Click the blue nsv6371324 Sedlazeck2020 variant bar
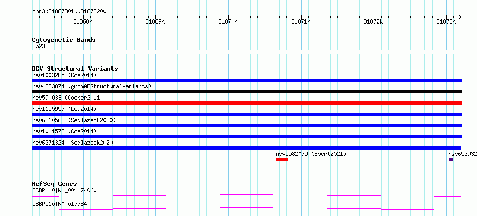 (247, 148)
